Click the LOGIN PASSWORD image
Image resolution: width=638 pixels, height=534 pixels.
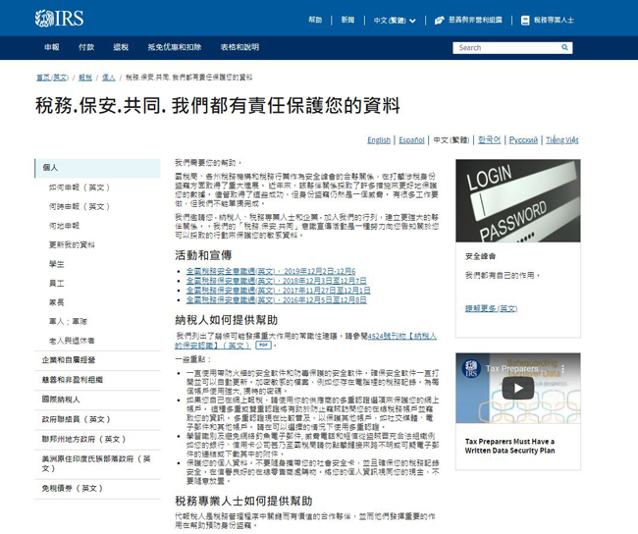point(518,200)
